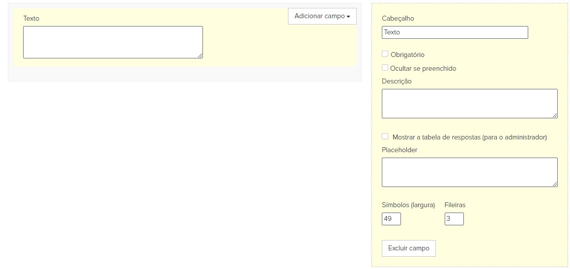Click the Obrigatório label text
Viewport: 570px width, 269px height.
pos(407,55)
